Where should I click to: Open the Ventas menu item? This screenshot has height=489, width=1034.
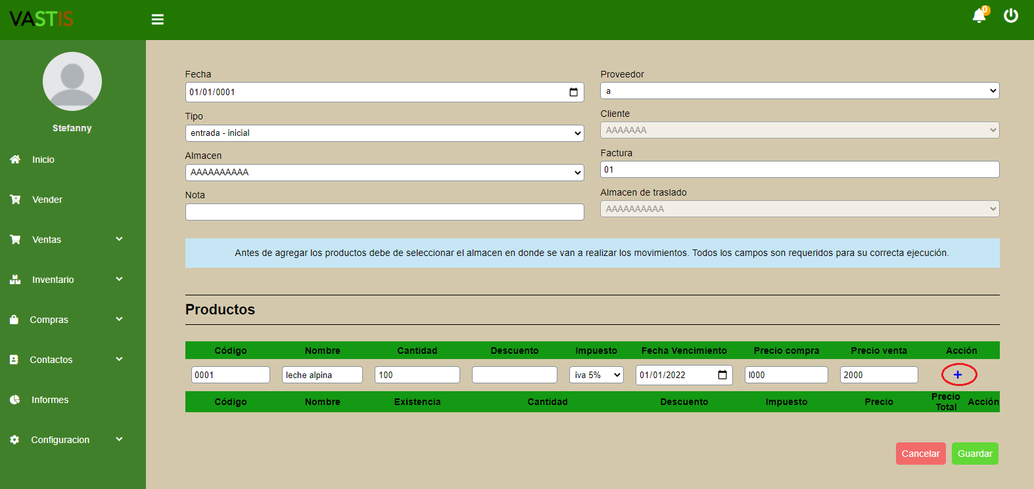47,240
